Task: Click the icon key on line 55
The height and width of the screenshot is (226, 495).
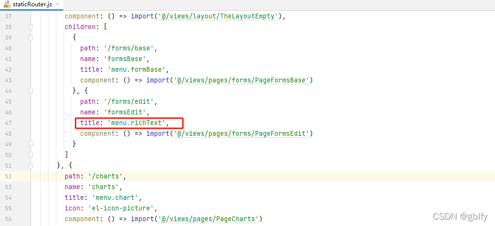Action: pyautogui.click(x=72, y=209)
